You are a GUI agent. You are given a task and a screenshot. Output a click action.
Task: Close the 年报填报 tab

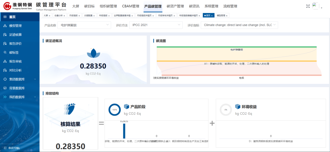point(109,16)
